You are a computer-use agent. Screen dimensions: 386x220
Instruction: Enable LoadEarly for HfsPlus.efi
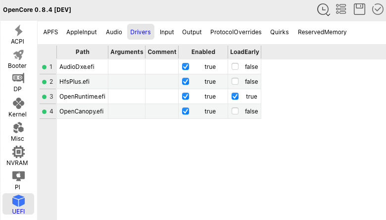(x=235, y=81)
